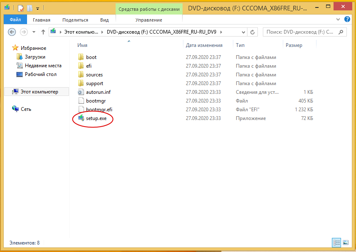Click the Рабочий стол desktop icon
Screen dimensions: 356x252
coord(20,74)
